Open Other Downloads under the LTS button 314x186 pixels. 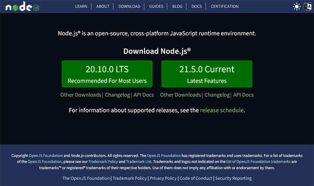point(81,95)
